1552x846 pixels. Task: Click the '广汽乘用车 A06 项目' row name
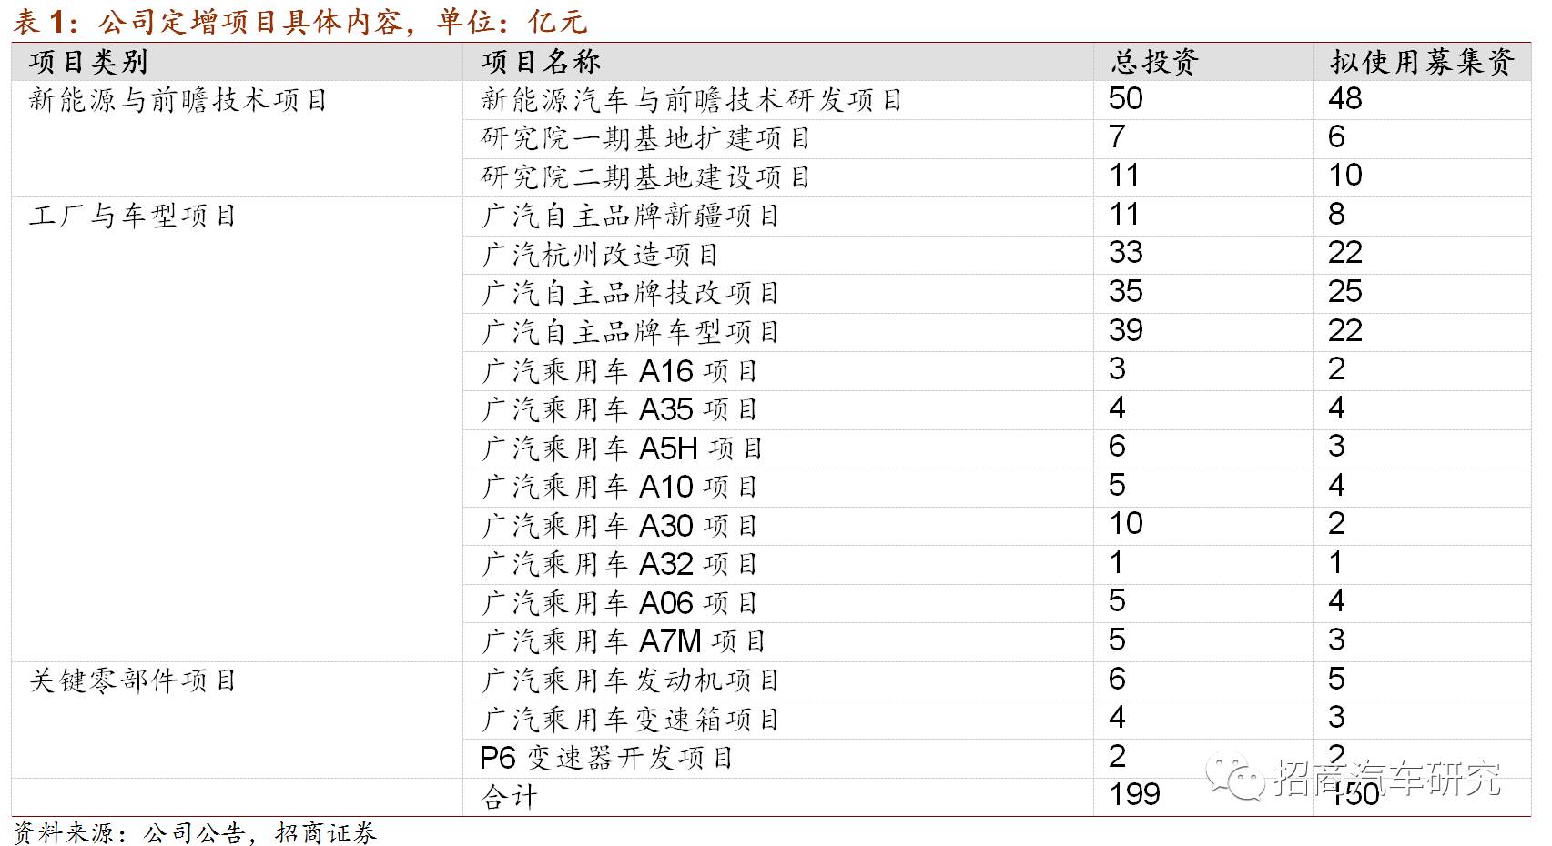click(619, 603)
